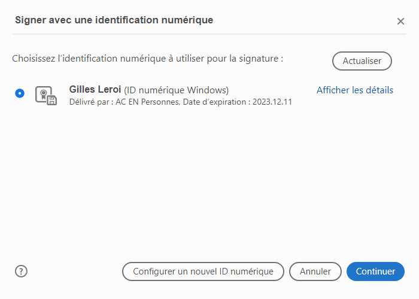Image resolution: width=419 pixels, height=299 pixels.
Task: Click the blank space between help icon and Configurer button
Action: (75, 271)
